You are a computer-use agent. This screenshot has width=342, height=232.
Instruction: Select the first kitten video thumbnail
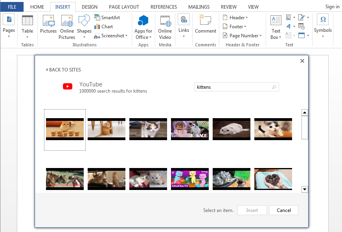click(x=65, y=130)
